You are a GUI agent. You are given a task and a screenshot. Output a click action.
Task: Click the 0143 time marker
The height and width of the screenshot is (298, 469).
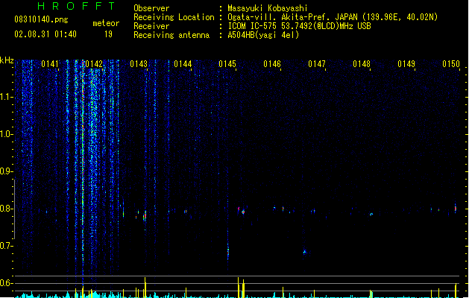[x=139, y=64]
